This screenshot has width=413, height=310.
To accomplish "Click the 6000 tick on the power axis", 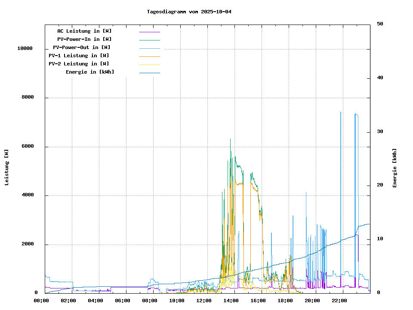I will 28,146.
